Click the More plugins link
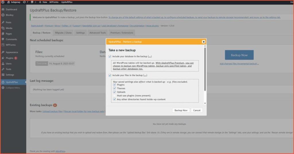The height and width of the screenshot is (154, 294). point(152,26)
